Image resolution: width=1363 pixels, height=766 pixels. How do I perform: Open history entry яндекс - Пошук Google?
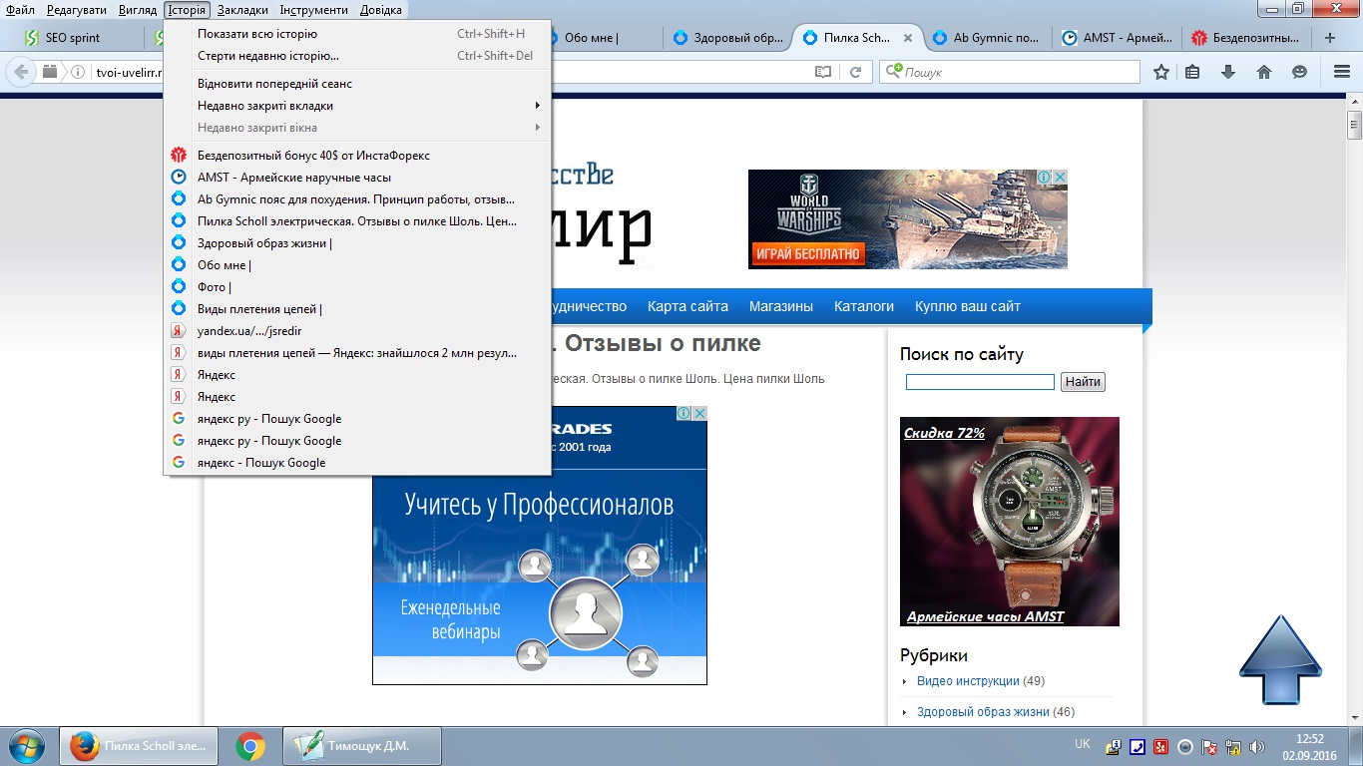pyautogui.click(x=357, y=463)
